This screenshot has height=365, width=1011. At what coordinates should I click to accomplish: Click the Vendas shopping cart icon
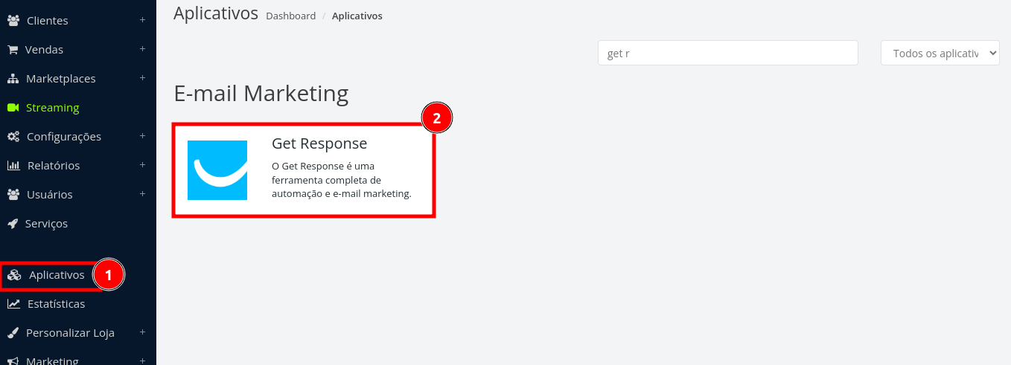pos(13,50)
